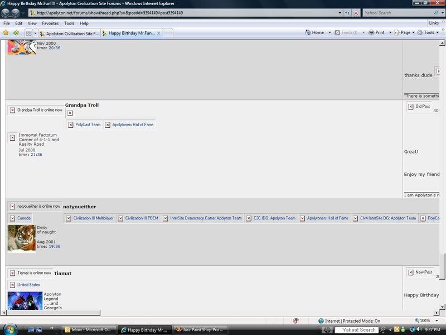Screen dimensions: 446x335
Task: Click the Add to Favorites icon
Action: tap(16, 33)
